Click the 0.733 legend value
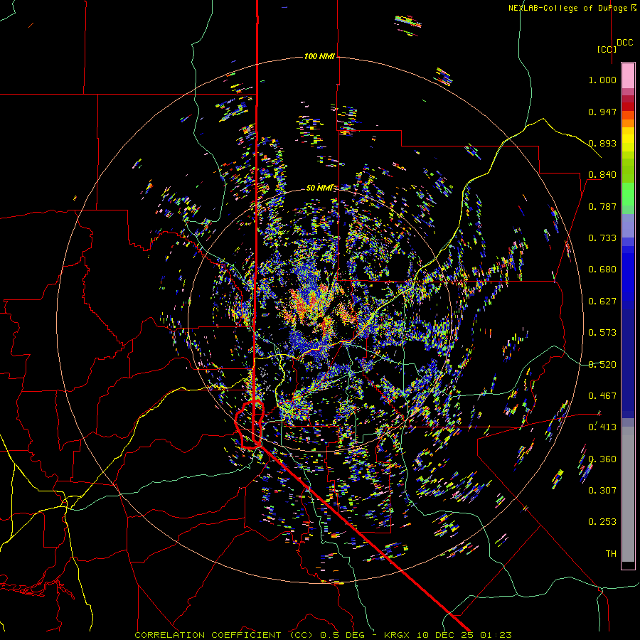 (x=602, y=238)
